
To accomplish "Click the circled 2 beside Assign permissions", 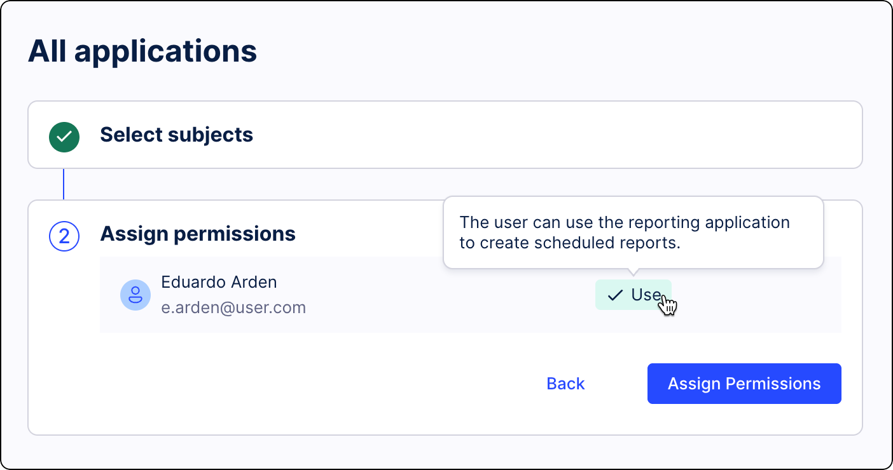I will 64,236.
